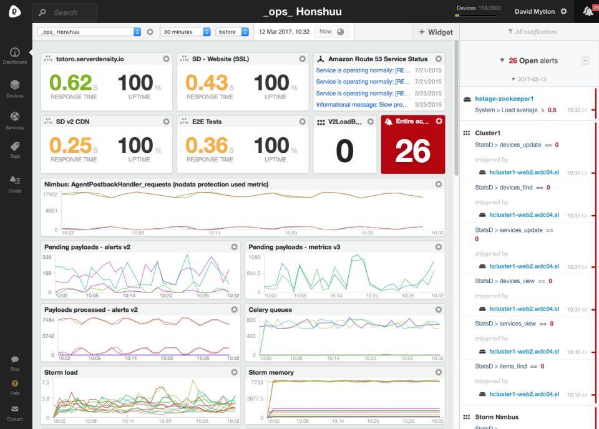
Task: Click in the Search field
Action: pos(72,12)
